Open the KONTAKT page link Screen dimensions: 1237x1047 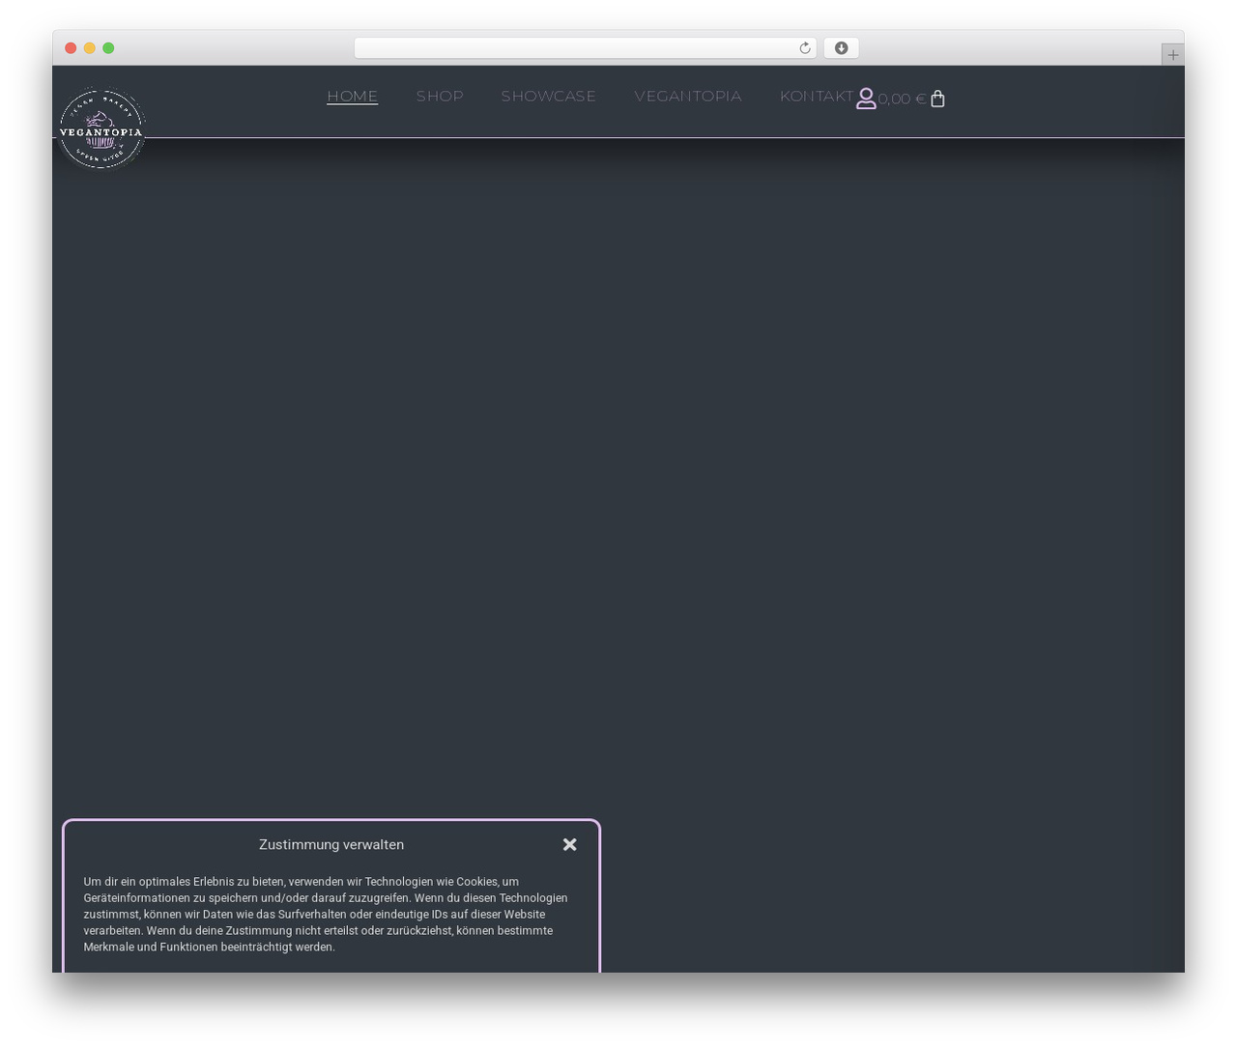tap(817, 96)
